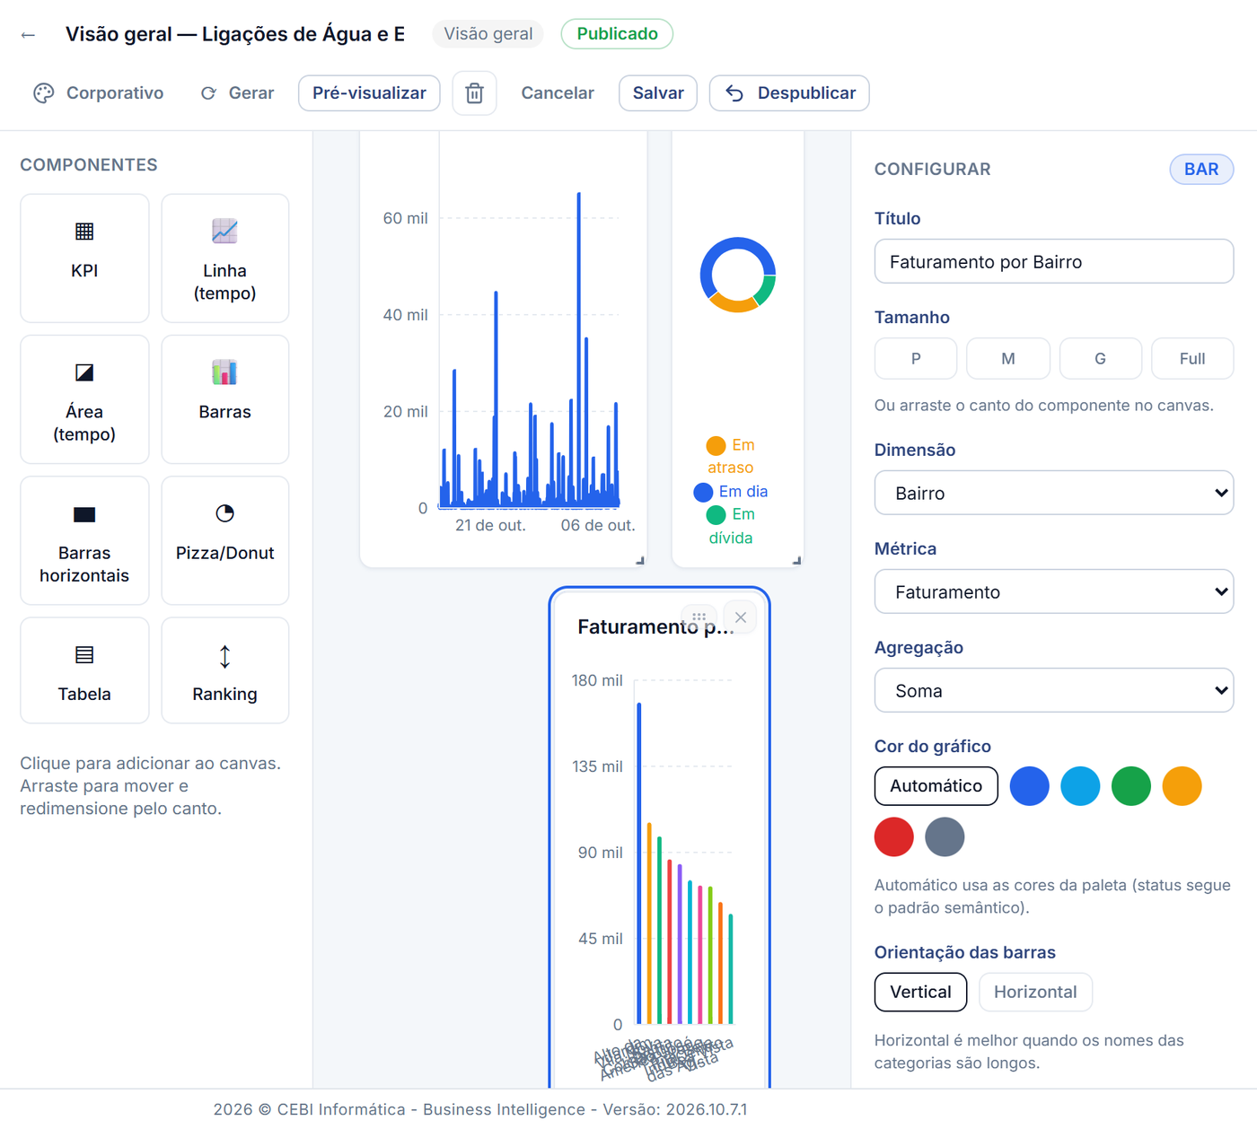Open Pré-visualizar preview

pyautogui.click(x=369, y=93)
